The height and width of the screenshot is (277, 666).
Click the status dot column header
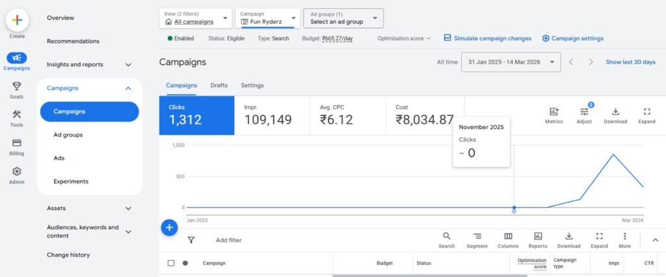click(x=185, y=263)
